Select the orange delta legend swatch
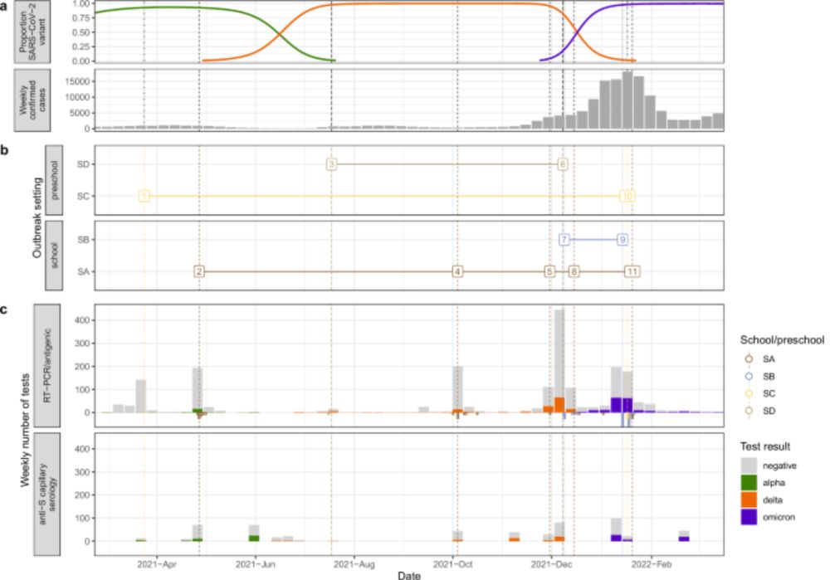The width and height of the screenshot is (830, 580). coord(749,500)
